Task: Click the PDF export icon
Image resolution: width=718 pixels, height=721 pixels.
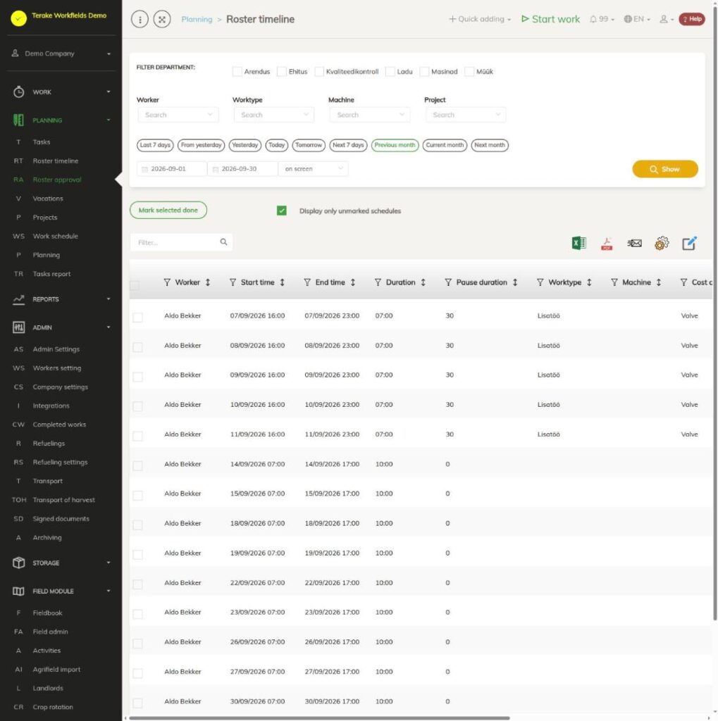Action: click(x=607, y=243)
